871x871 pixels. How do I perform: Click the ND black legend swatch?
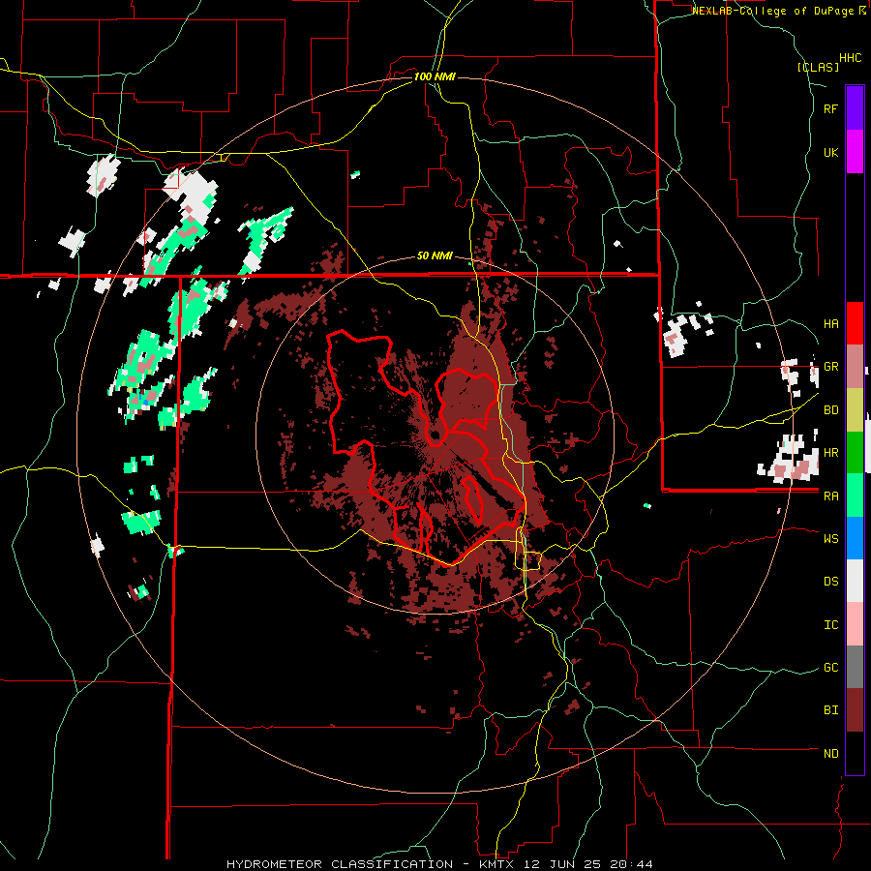pos(855,753)
